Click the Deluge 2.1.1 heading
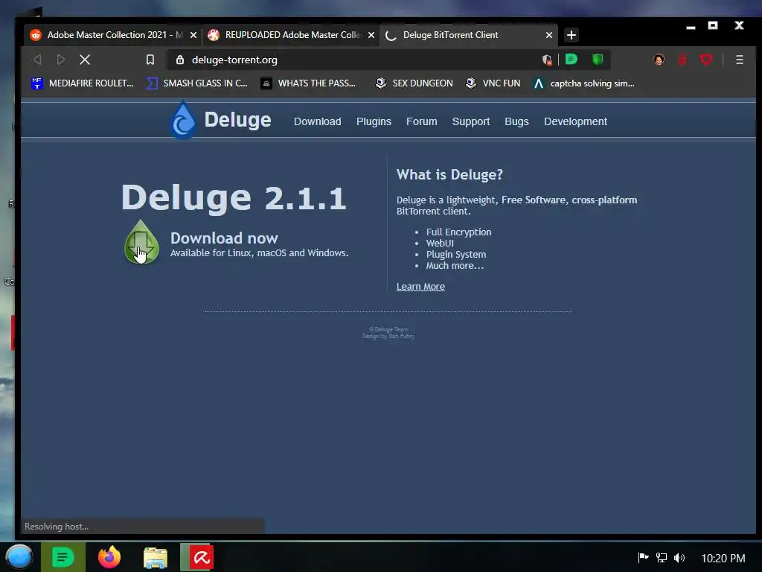This screenshot has height=572, width=762. pos(234,198)
